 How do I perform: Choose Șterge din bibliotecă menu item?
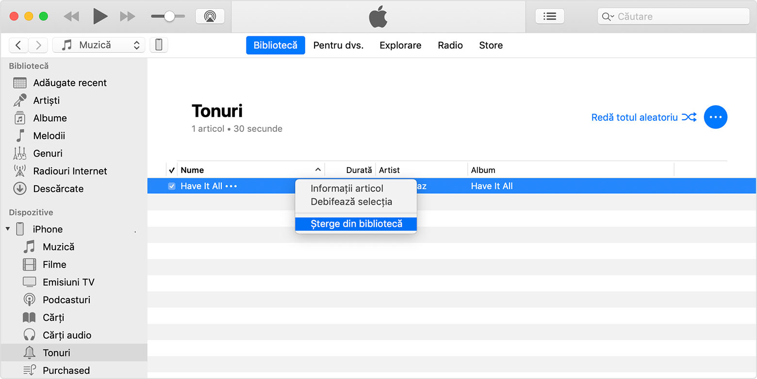point(356,224)
